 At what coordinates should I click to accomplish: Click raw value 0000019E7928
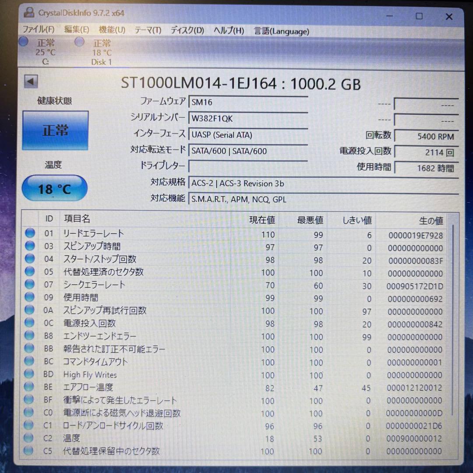pyautogui.click(x=416, y=235)
